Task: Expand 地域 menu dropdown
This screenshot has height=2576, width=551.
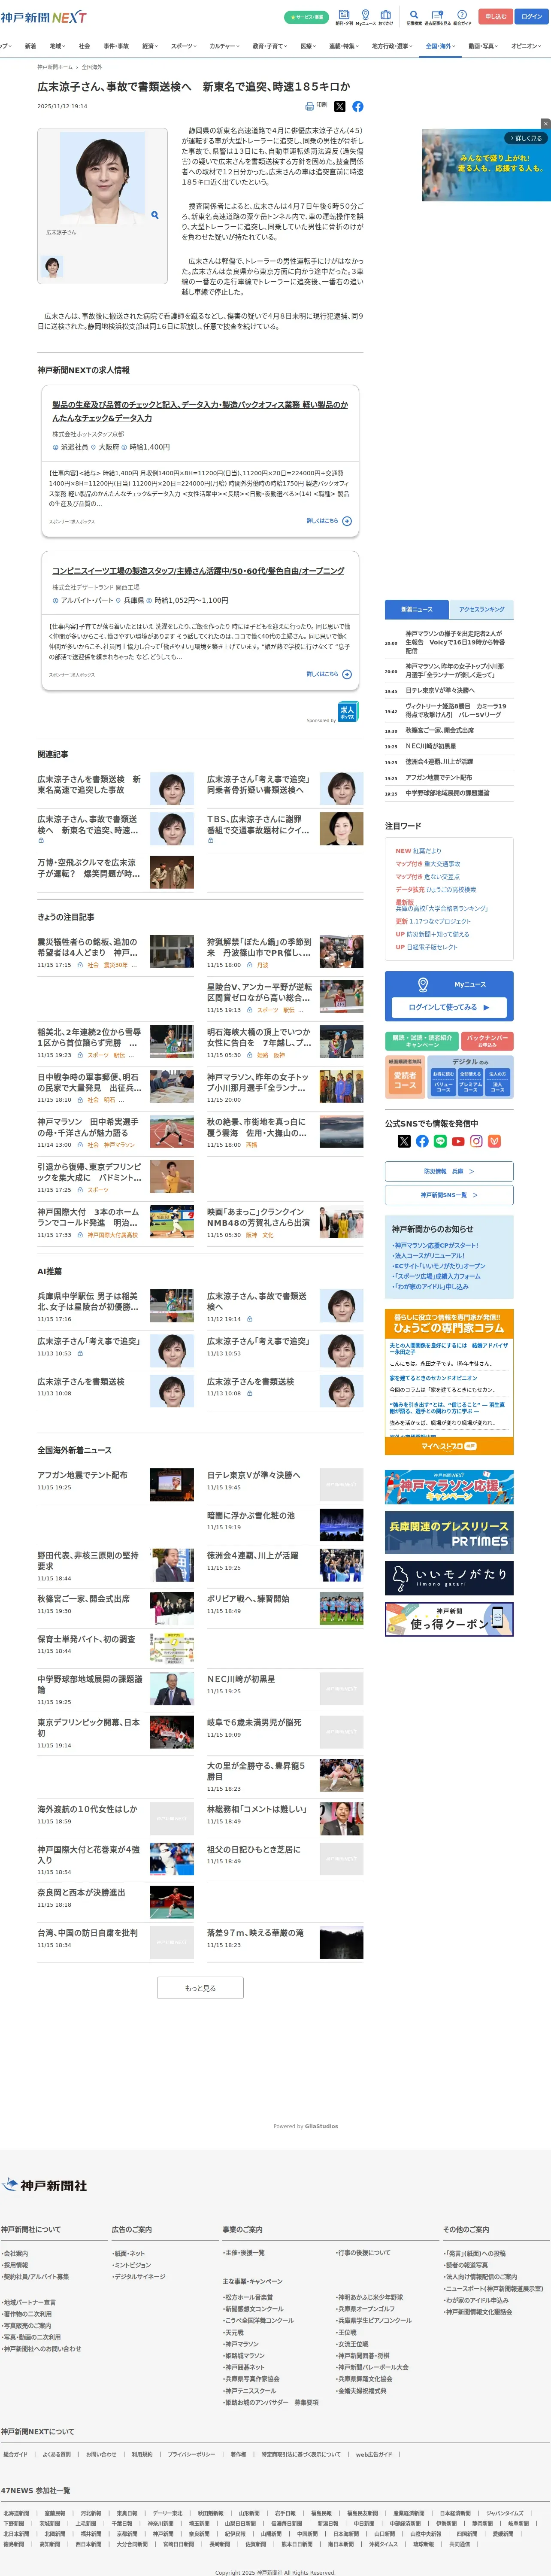Action: pyautogui.click(x=57, y=46)
